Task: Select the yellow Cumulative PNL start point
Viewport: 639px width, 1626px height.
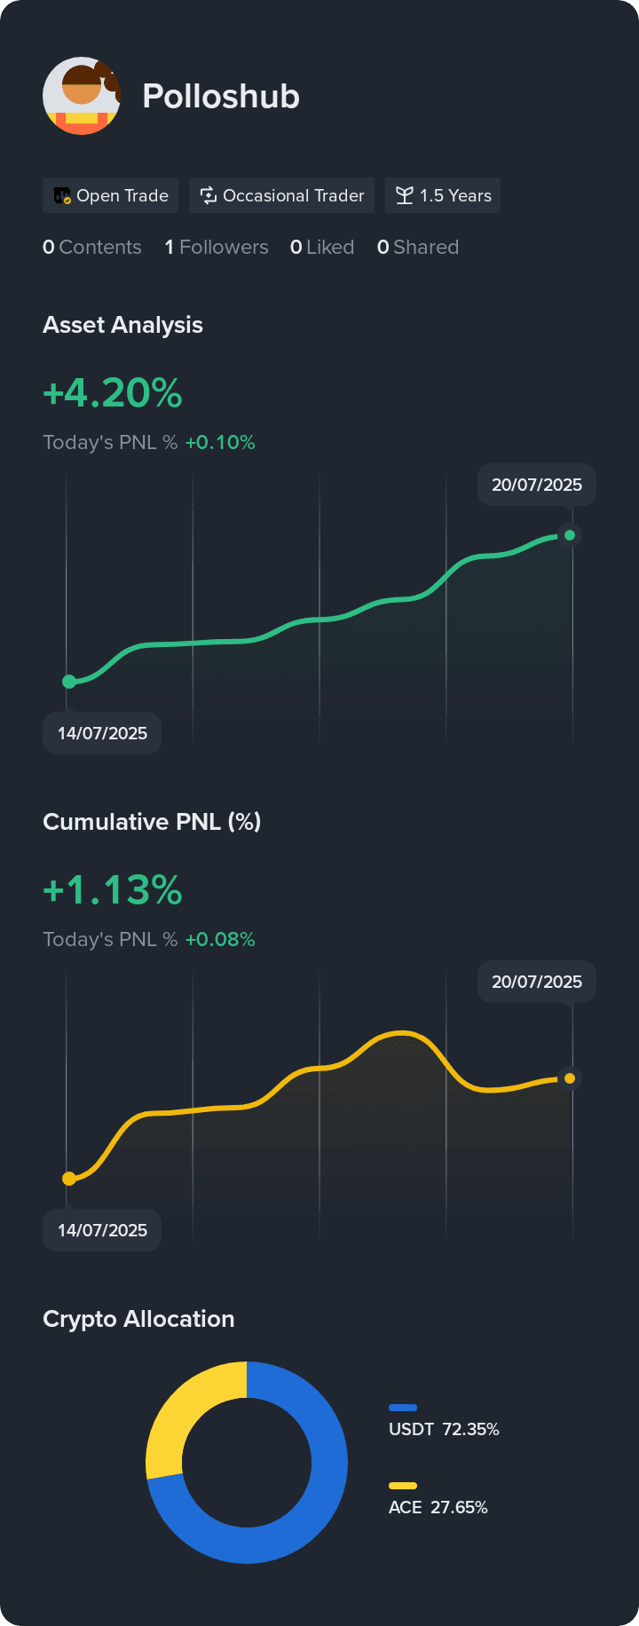Action: pos(69,1179)
